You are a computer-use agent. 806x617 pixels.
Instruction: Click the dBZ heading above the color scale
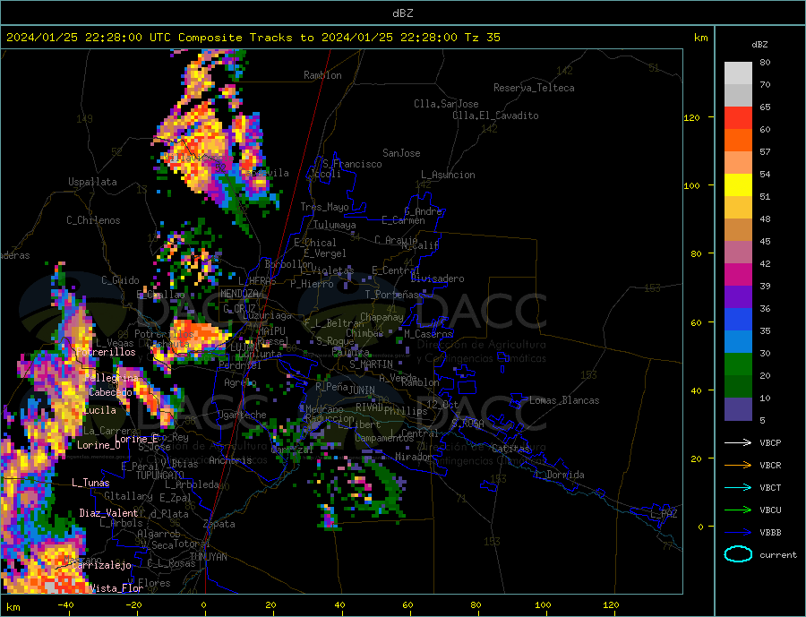click(x=759, y=45)
